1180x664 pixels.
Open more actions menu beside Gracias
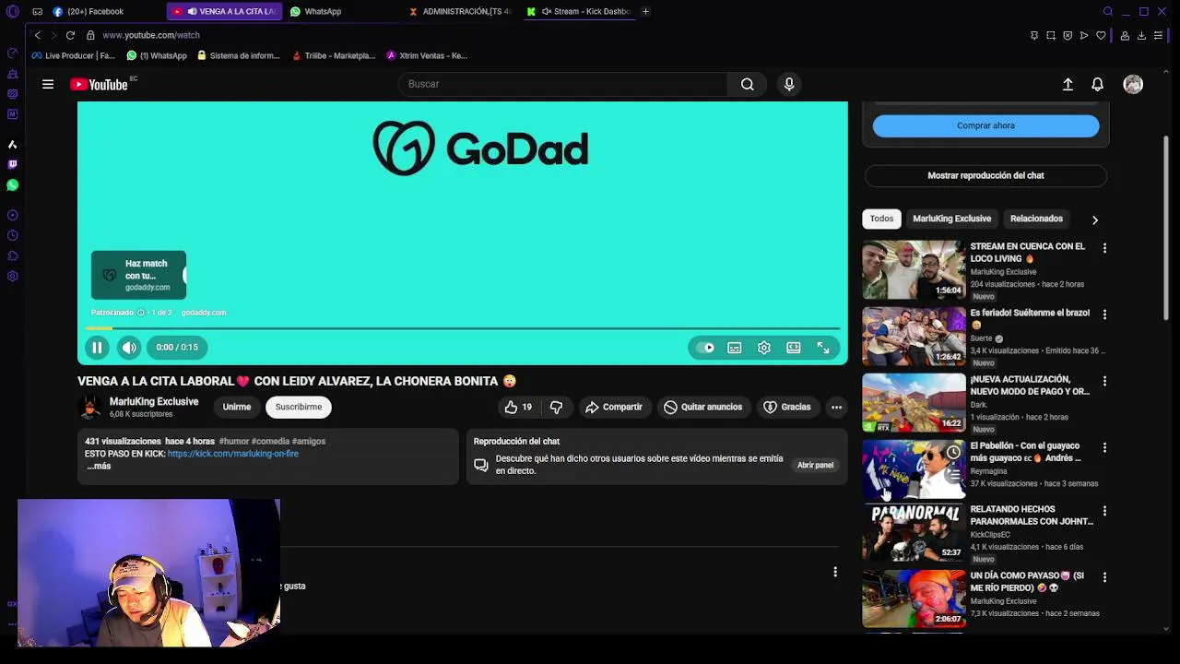(x=836, y=407)
